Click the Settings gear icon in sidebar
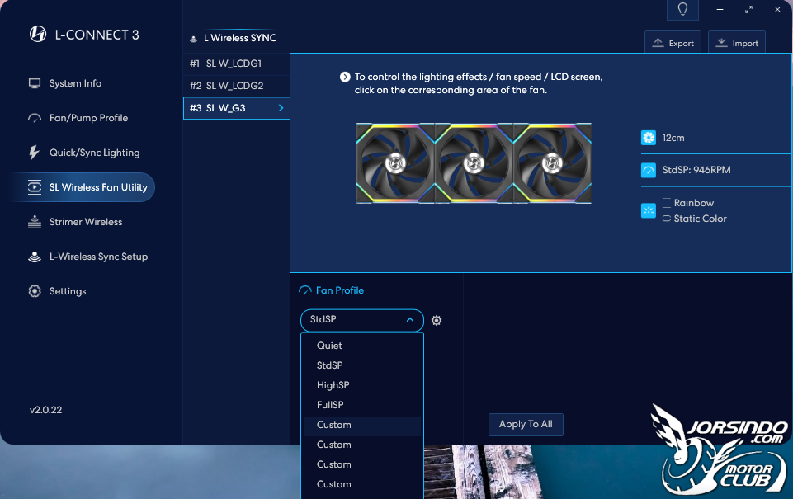The height and width of the screenshot is (499, 793). pos(35,291)
